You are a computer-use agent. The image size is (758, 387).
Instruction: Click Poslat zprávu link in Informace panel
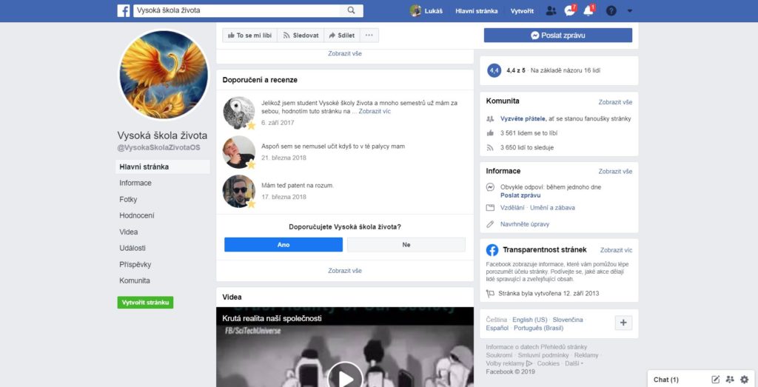[520, 195]
